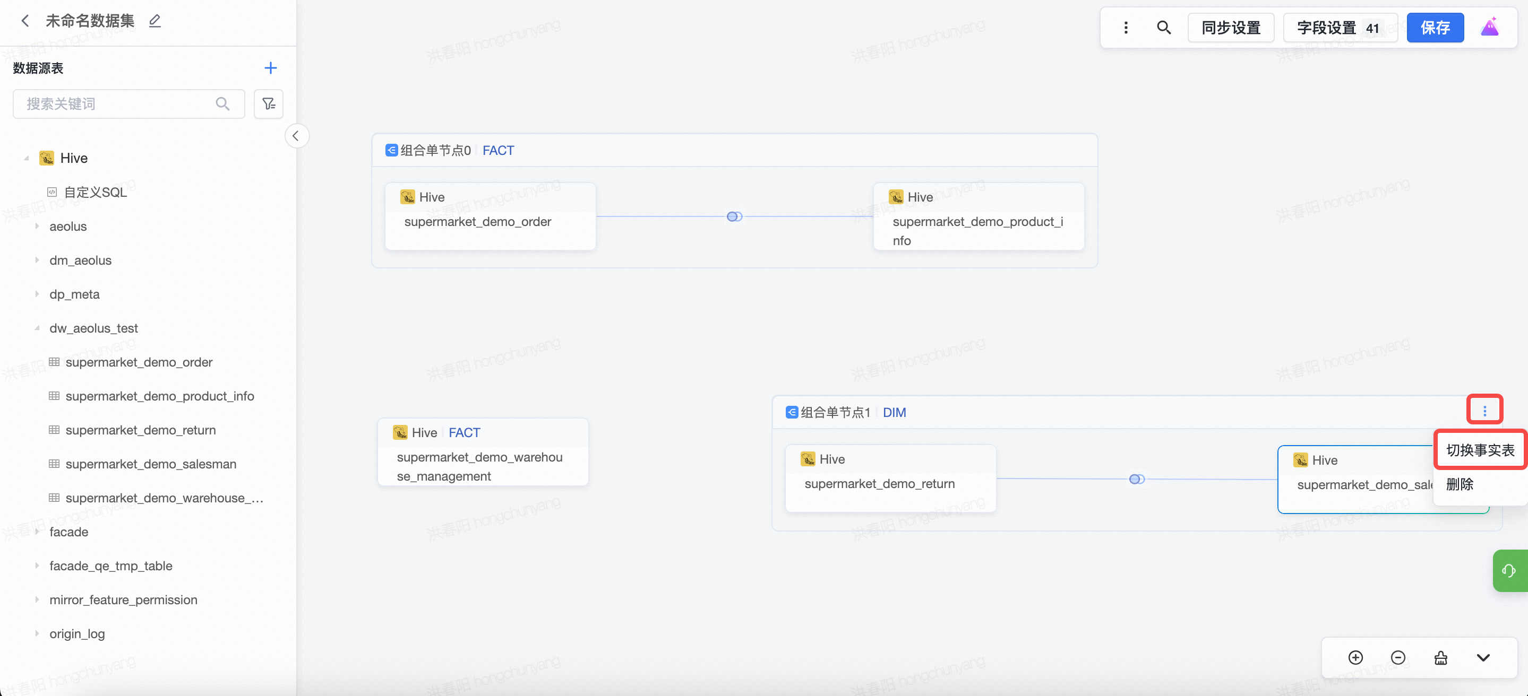Screen dimensions: 1528x696
Task: Expand the bottom-right canvas controls chevron
Action: click(1483, 657)
